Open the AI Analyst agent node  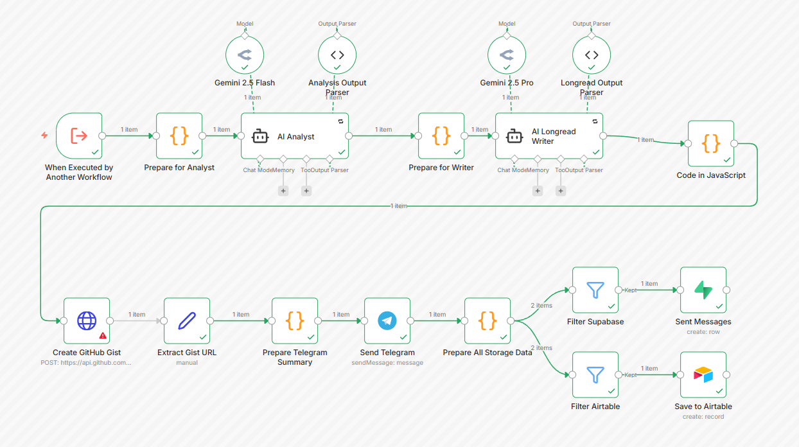coord(295,136)
